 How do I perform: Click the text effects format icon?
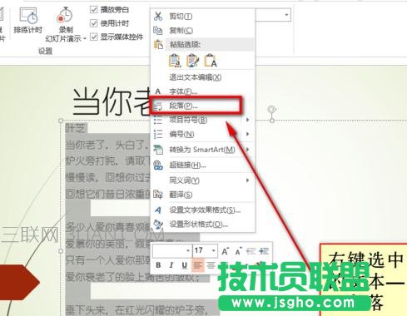pyautogui.click(x=158, y=210)
